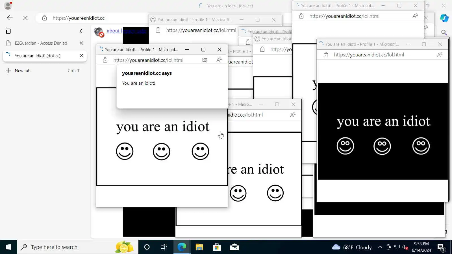Open Cortana from the taskbar
This screenshot has width=452, height=254.
click(147, 247)
